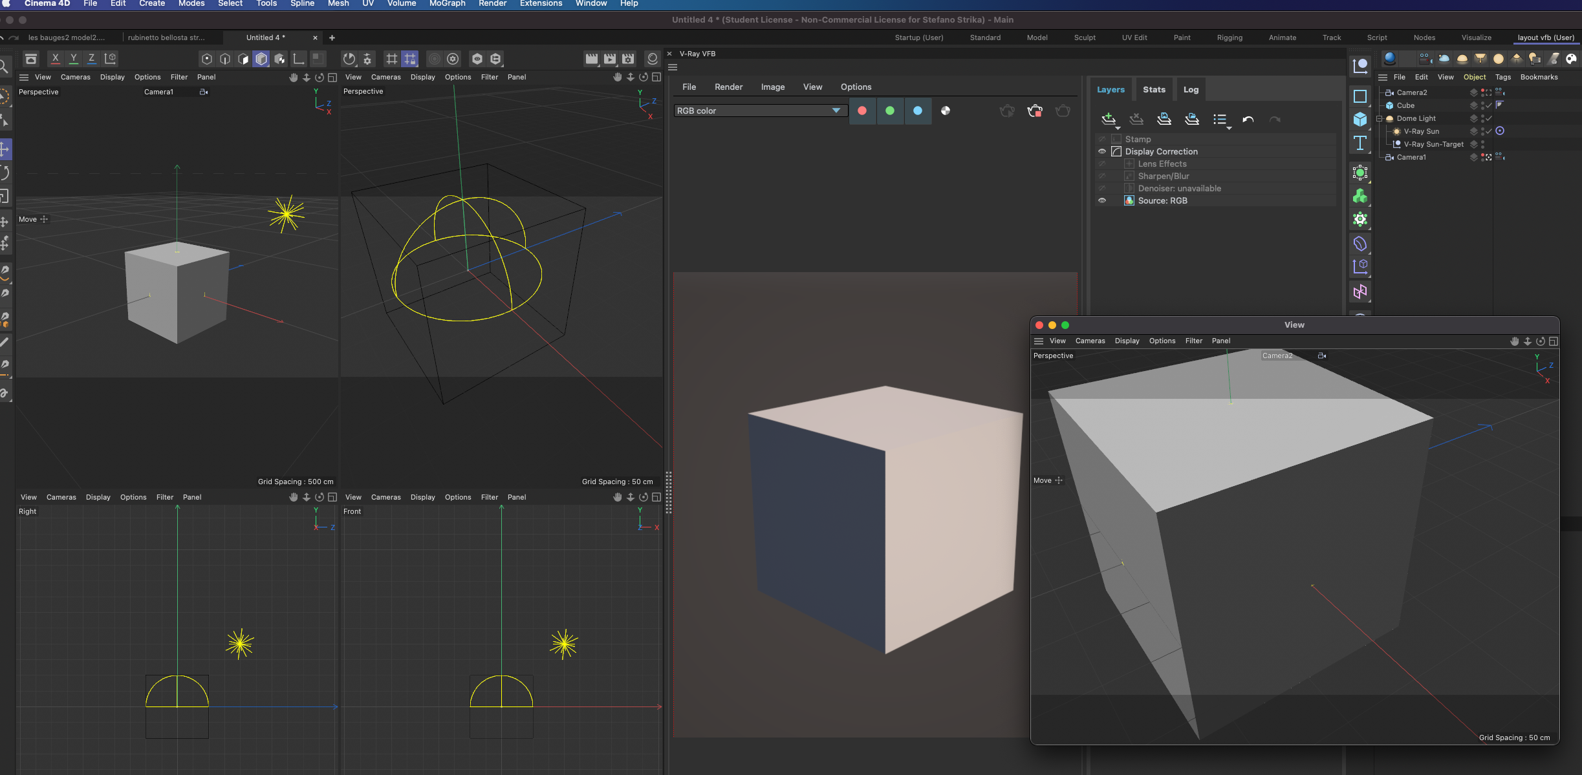Open the RGB color channel dropdown
Screen dimensions: 1582x775
[759, 111]
